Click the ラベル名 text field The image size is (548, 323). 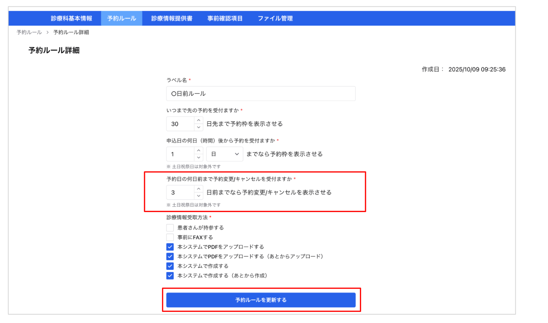(x=261, y=94)
